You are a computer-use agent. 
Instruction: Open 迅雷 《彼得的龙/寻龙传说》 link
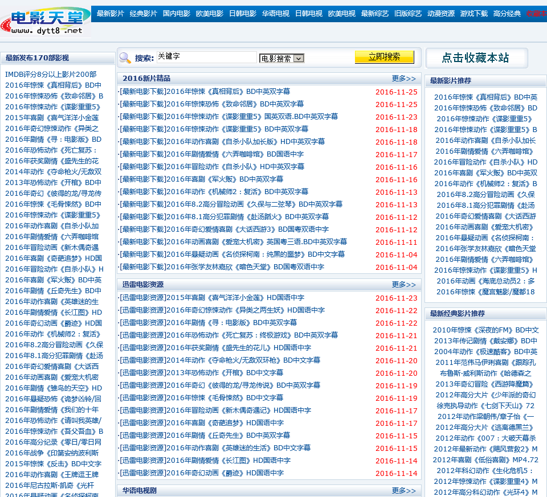coord(243,386)
